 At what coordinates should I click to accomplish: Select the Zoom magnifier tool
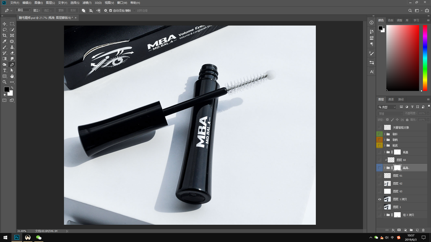click(x=4, y=82)
